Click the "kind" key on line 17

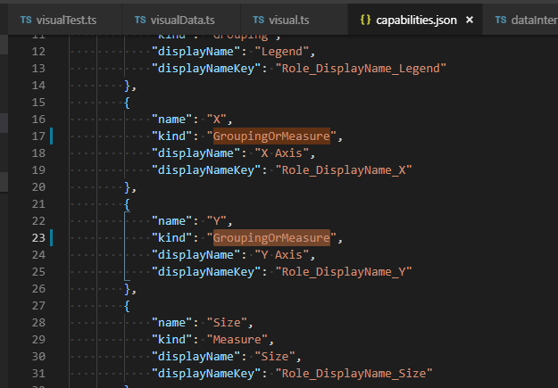click(x=172, y=136)
